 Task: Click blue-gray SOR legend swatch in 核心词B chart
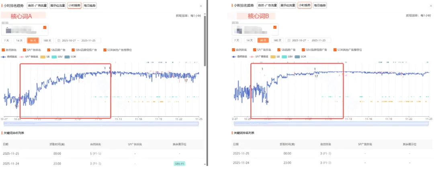point(297,57)
